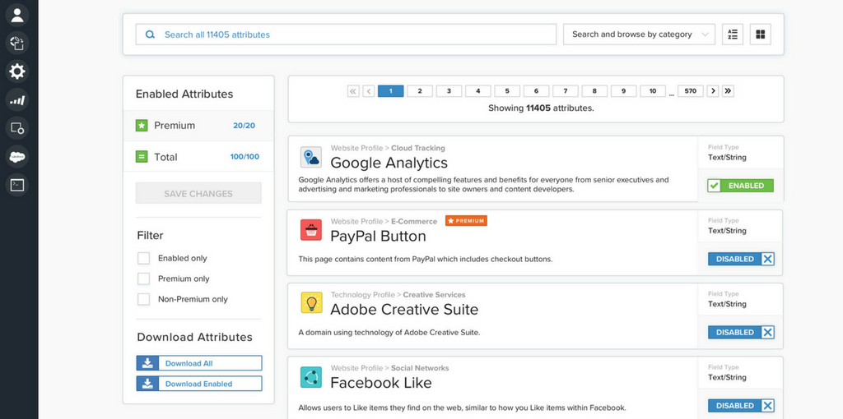Go to page 4
This screenshot has width=843, height=419.
coord(478,91)
